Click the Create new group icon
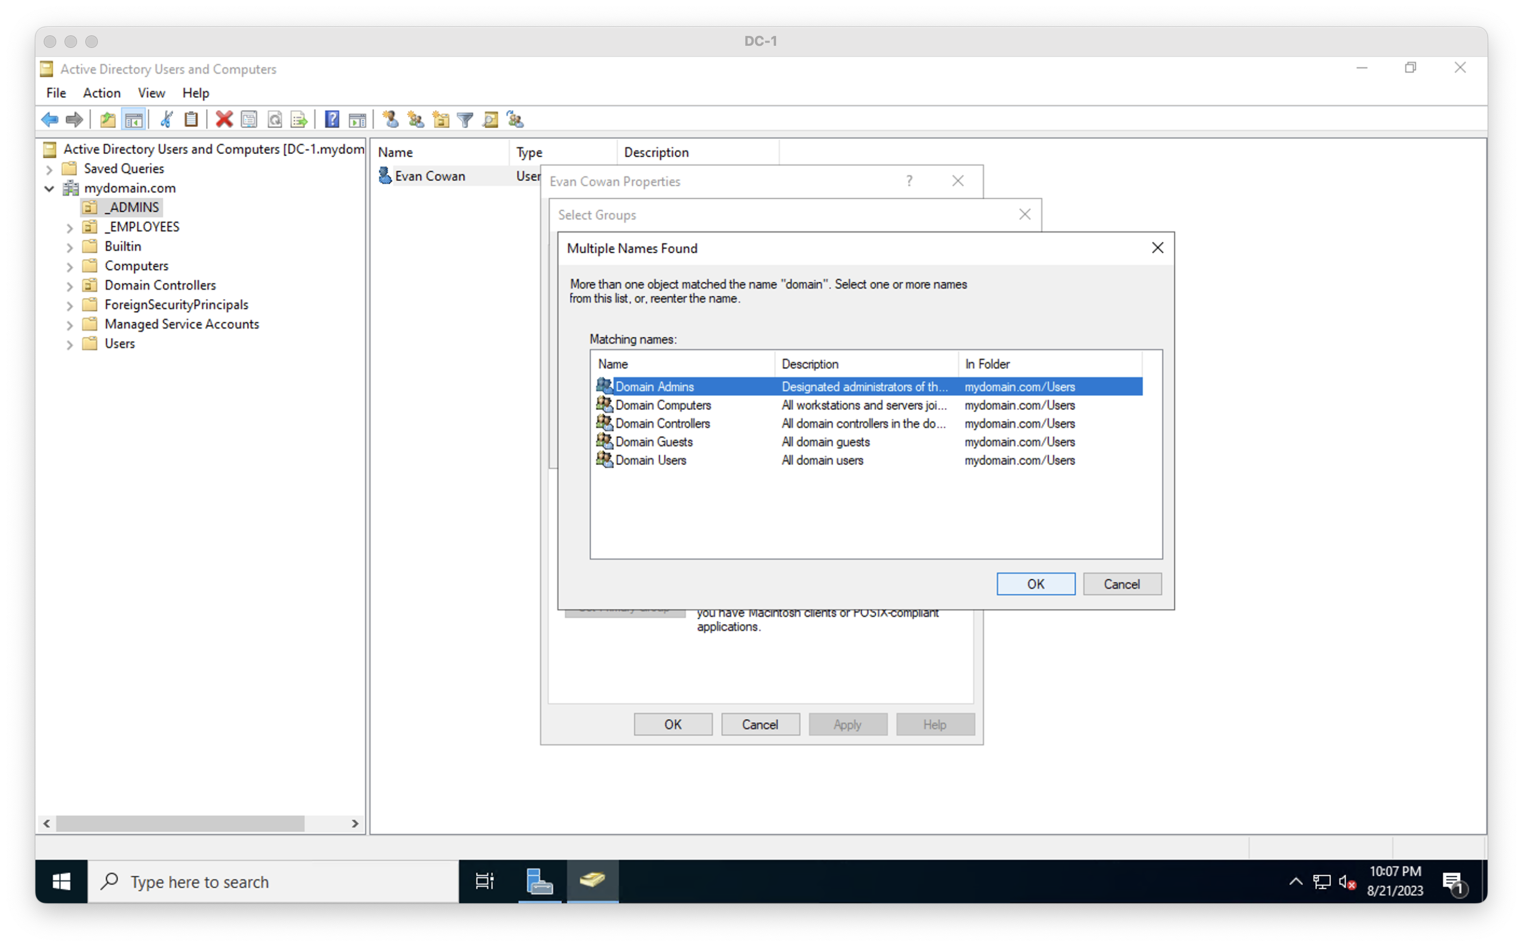Viewport: 1523px width, 947px height. pyautogui.click(x=415, y=119)
